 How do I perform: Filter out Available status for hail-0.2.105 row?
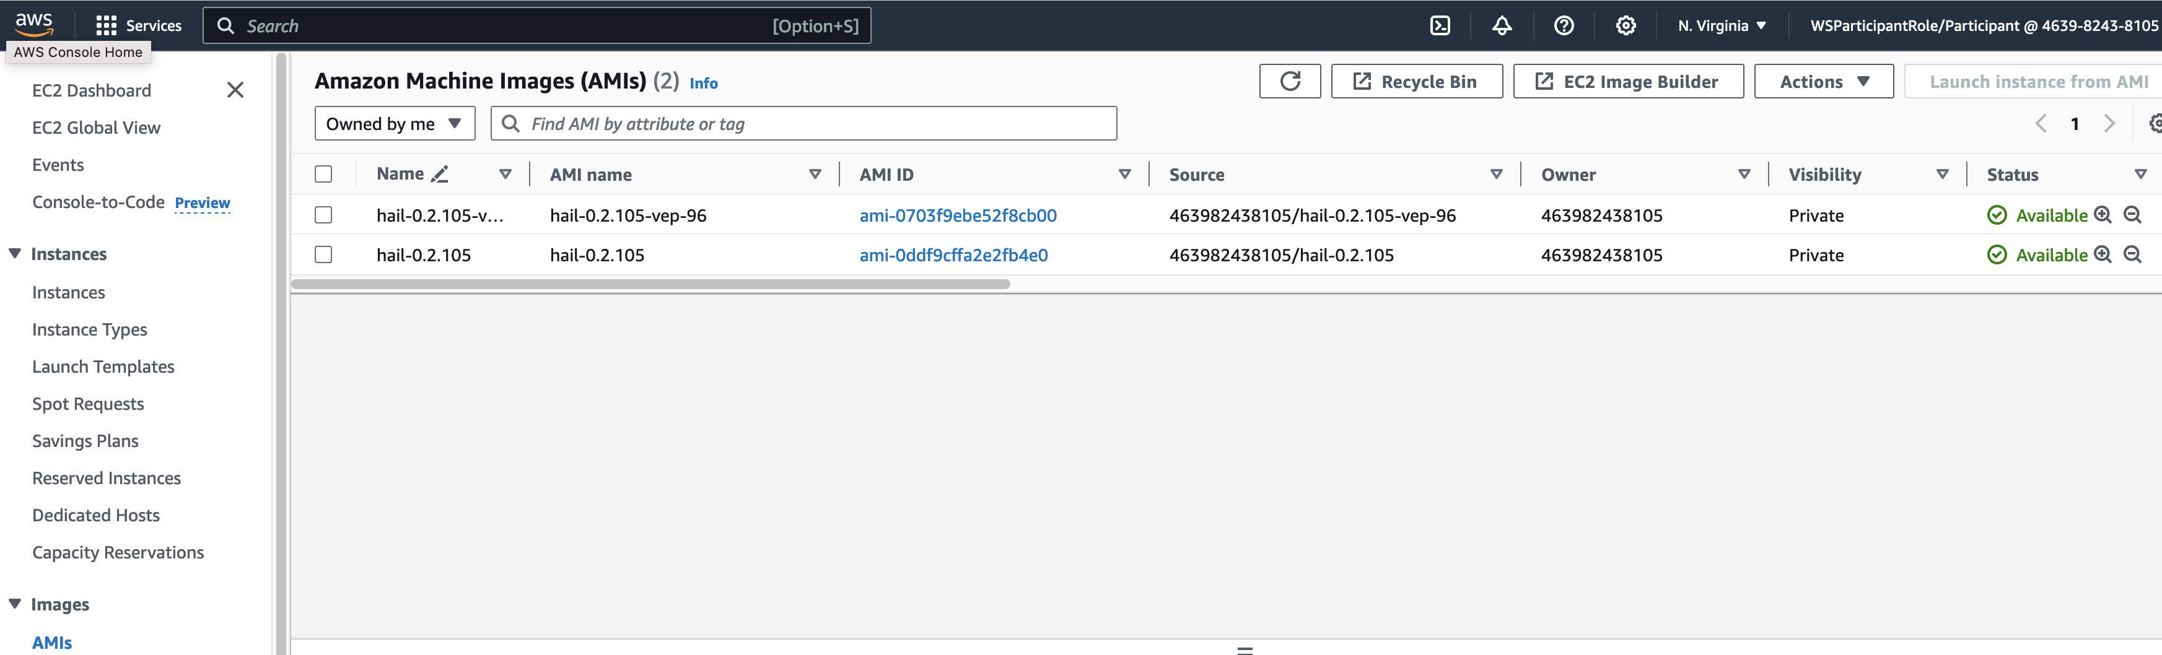click(x=2133, y=254)
